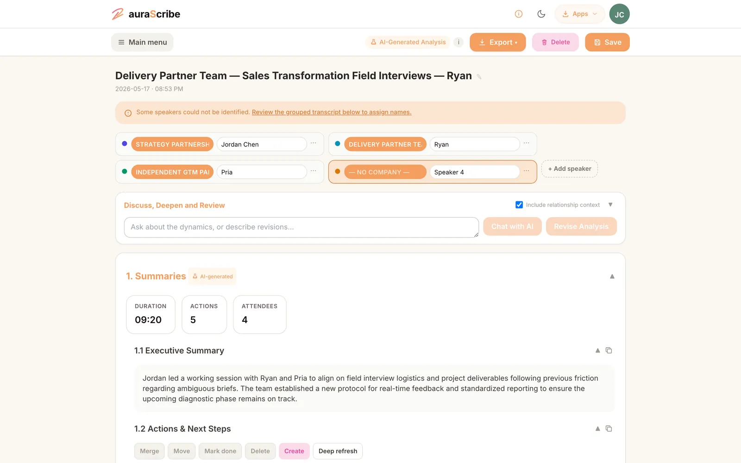Screen dimensions: 741x463
Task: Click the orange dot for Speaker 4
Action: click(338, 171)
